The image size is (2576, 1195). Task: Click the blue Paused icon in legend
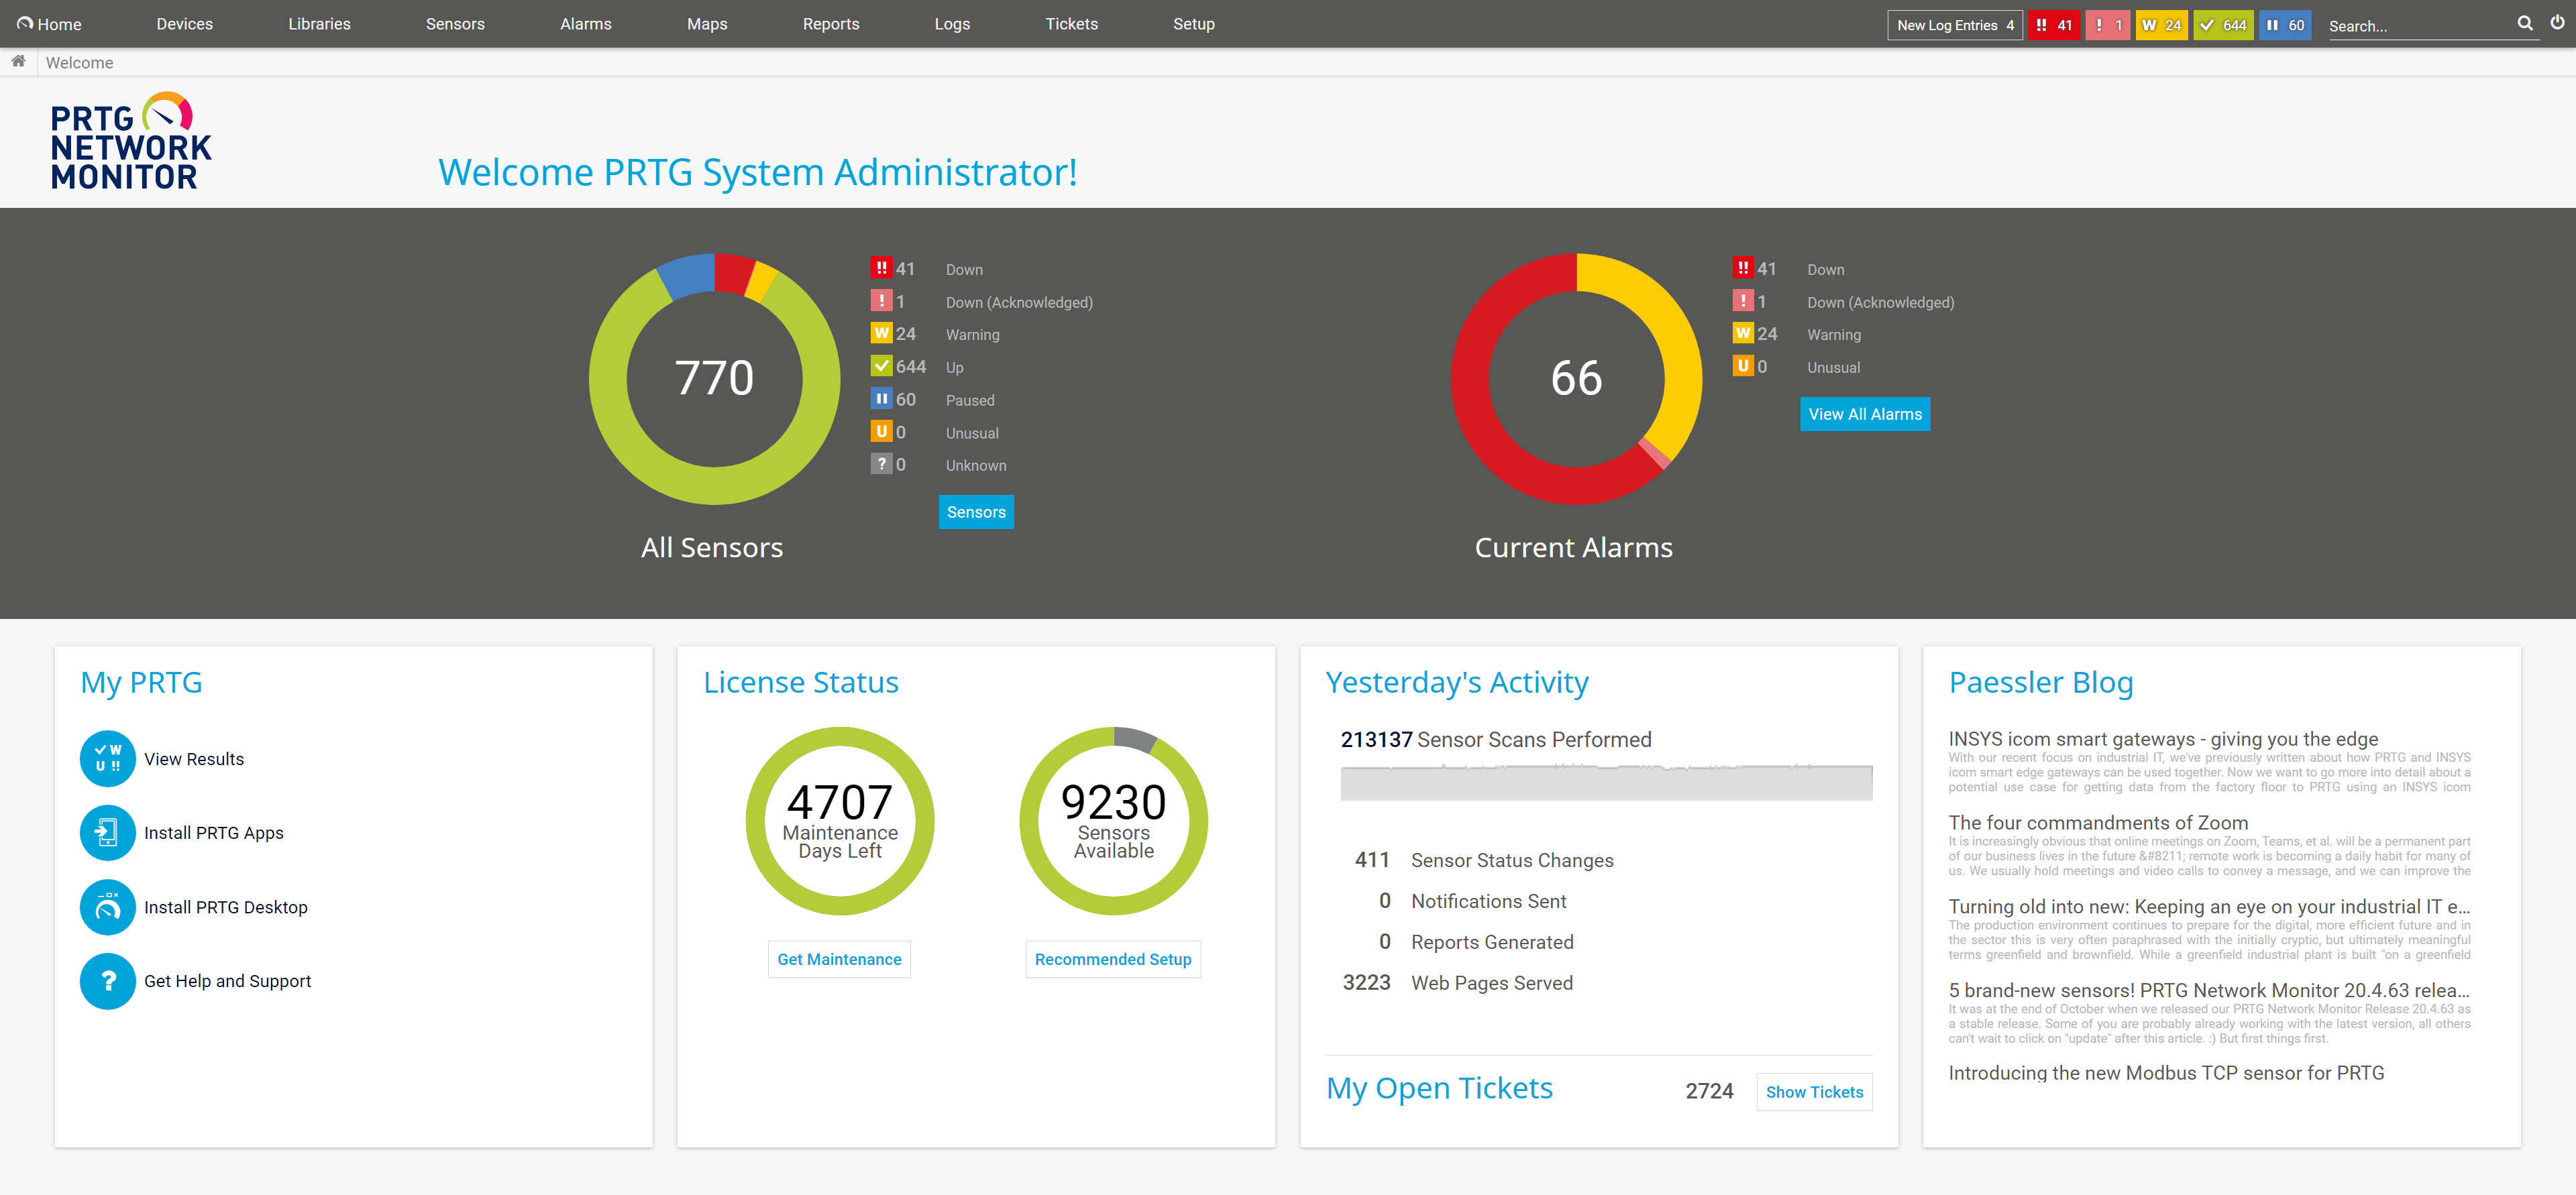pyautogui.click(x=881, y=399)
